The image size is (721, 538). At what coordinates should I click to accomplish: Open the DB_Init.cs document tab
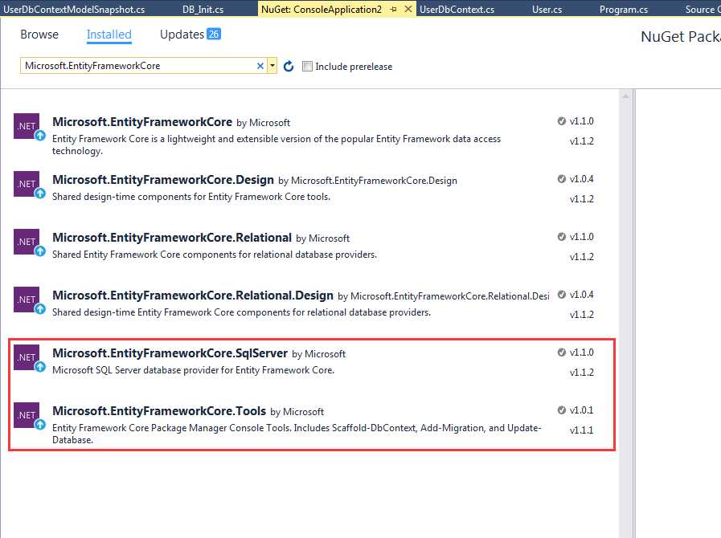click(x=203, y=9)
